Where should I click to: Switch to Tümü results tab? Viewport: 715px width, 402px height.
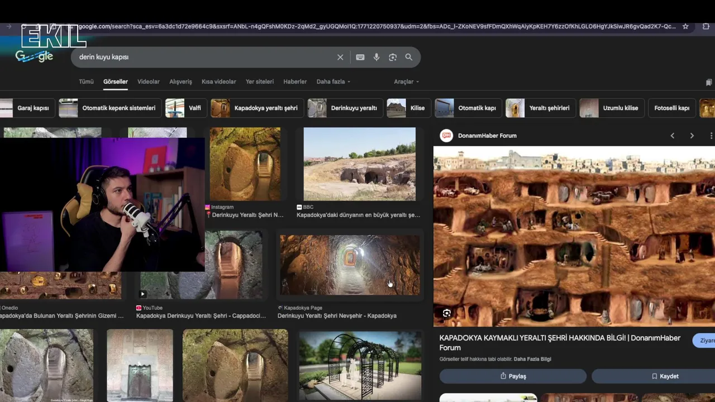(x=86, y=82)
